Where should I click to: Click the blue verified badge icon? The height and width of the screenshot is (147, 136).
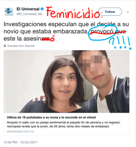[42, 9]
